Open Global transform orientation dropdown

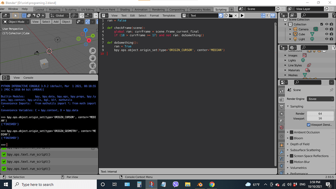(59, 16)
